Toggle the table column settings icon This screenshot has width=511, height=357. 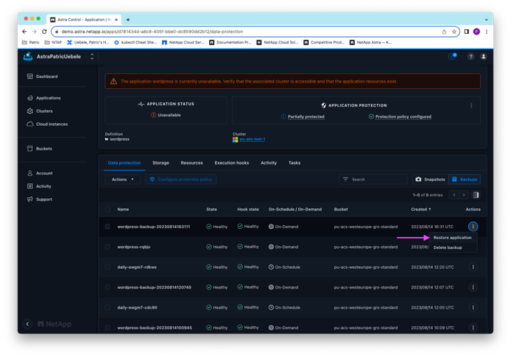476,195
